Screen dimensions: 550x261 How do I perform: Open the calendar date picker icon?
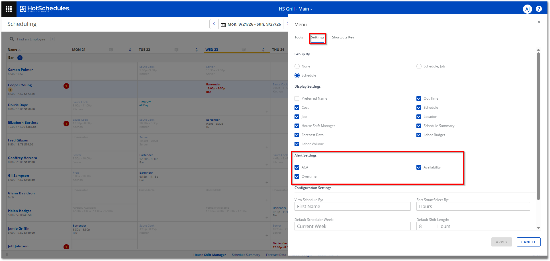click(223, 24)
